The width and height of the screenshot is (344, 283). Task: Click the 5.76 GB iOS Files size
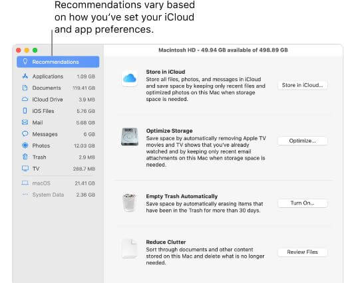pos(86,111)
